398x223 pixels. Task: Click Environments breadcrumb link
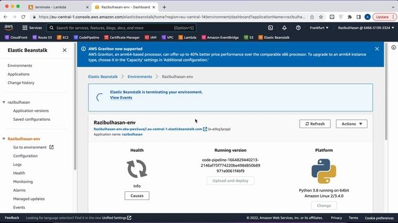139,77
